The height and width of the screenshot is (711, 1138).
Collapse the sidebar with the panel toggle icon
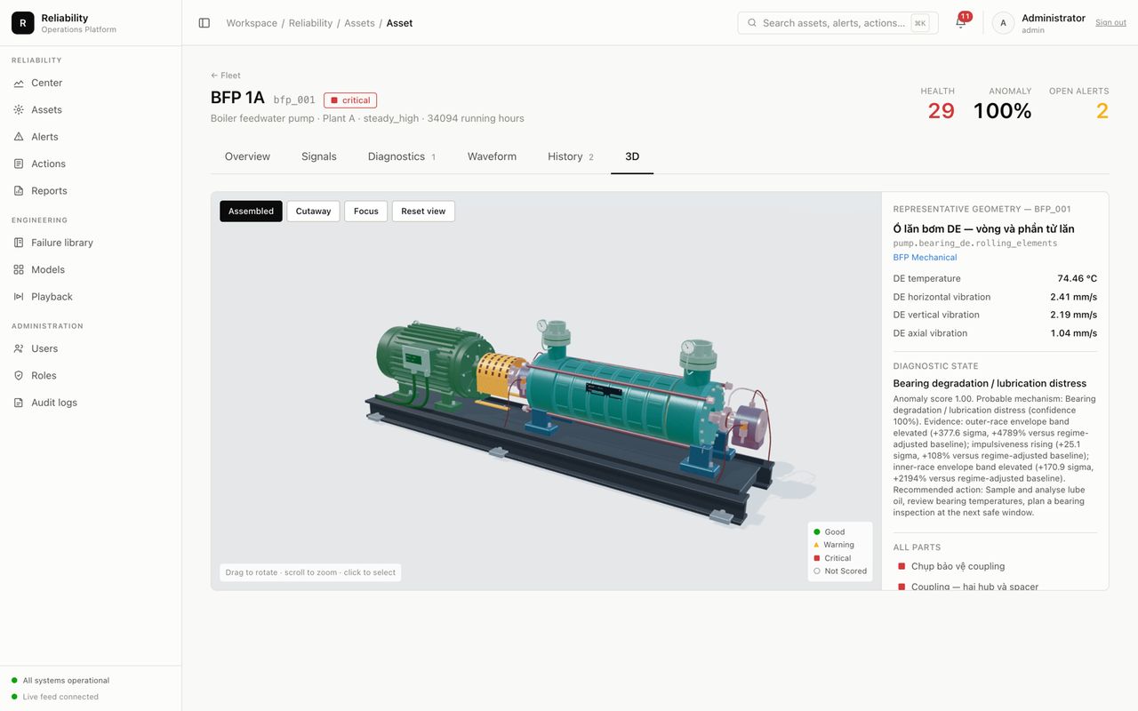204,23
